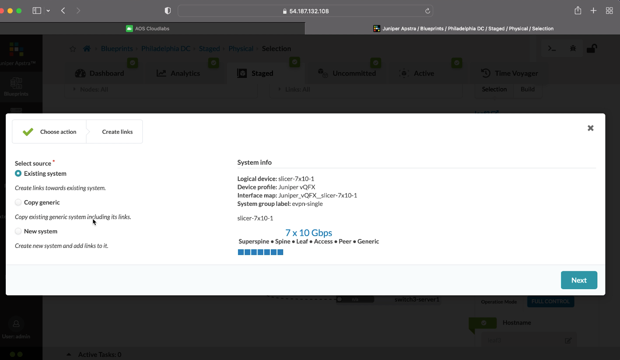Image resolution: width=620 pixels, height=360 pixels.
Task: Click the favorite star icon
Action: [73, 49]
